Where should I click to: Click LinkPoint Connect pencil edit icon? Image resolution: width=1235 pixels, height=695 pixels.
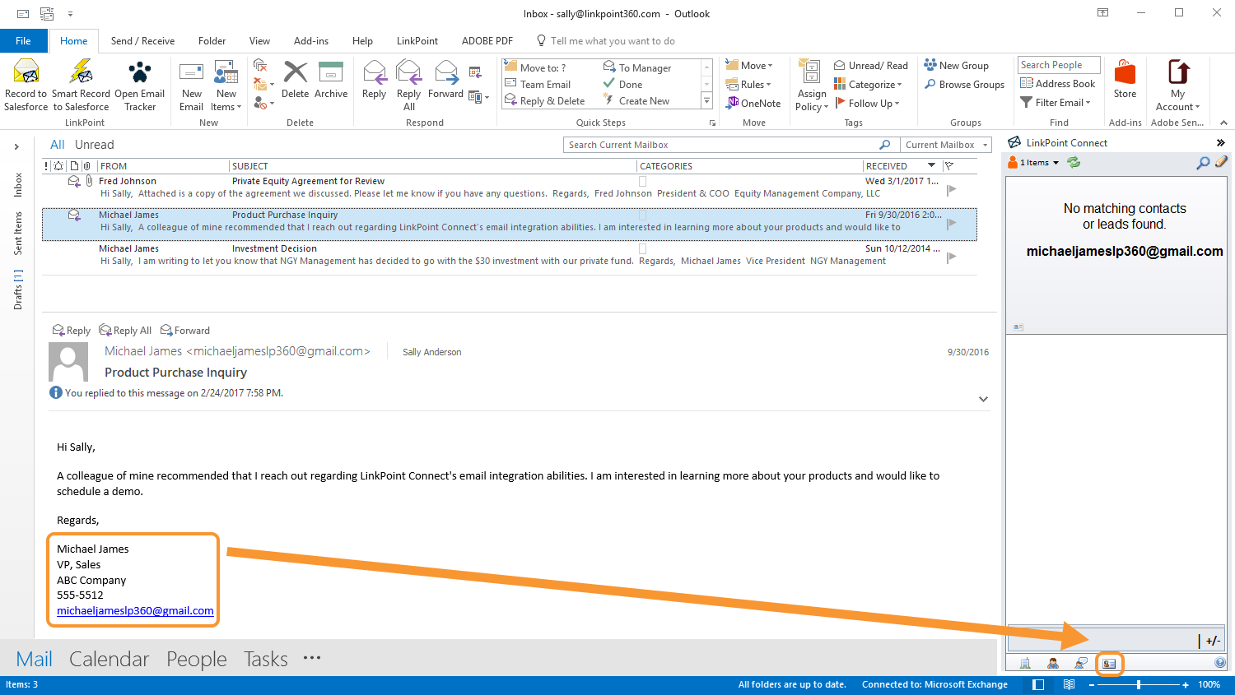pyautogui.click(x=1221, y=162)
